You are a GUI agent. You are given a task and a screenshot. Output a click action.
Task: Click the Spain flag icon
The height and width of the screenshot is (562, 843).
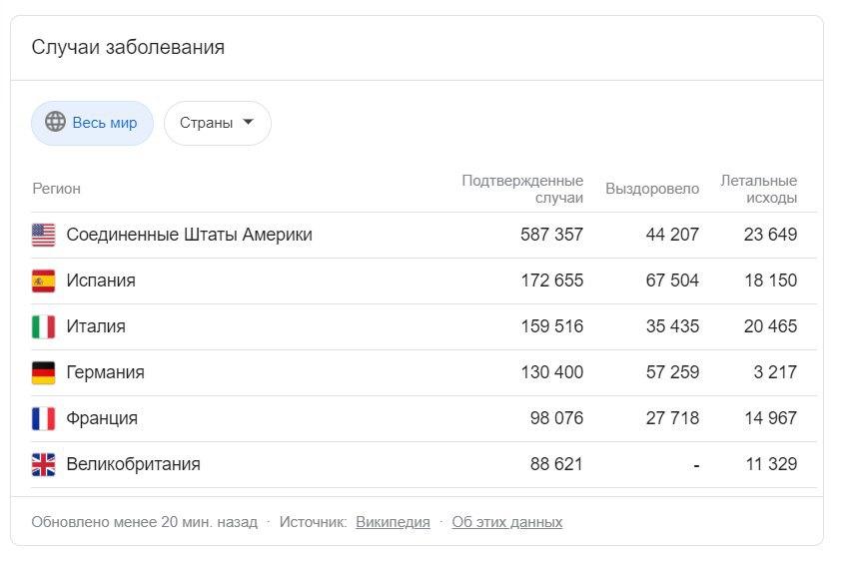[44, 281]
